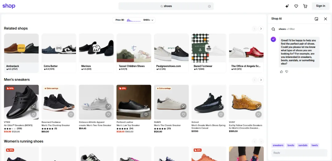Image resolution: width=332 pixels, height=161 pixels.
Task: Favorite the Embrace Two-Tone Sneaker
Action: [x=109, y=115]
